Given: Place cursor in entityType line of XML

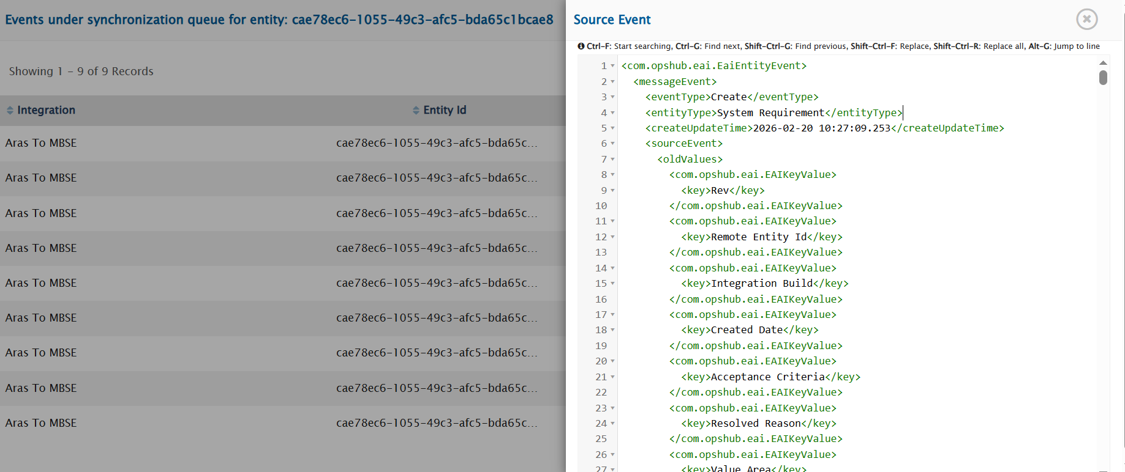Looking at the screenshot, I should (770, 113).
